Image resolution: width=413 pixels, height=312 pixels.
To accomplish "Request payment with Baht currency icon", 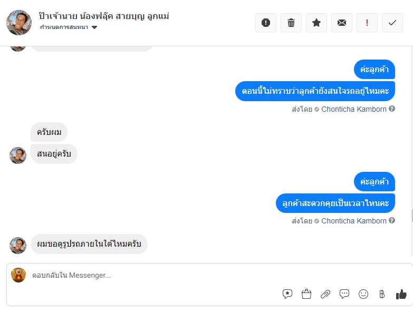I will (x=382, y=294).
